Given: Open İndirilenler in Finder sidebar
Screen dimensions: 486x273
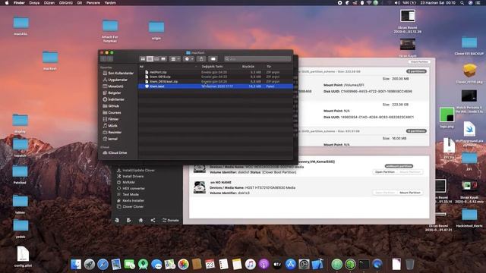Looking at the screenshot, I should [113, 99].
